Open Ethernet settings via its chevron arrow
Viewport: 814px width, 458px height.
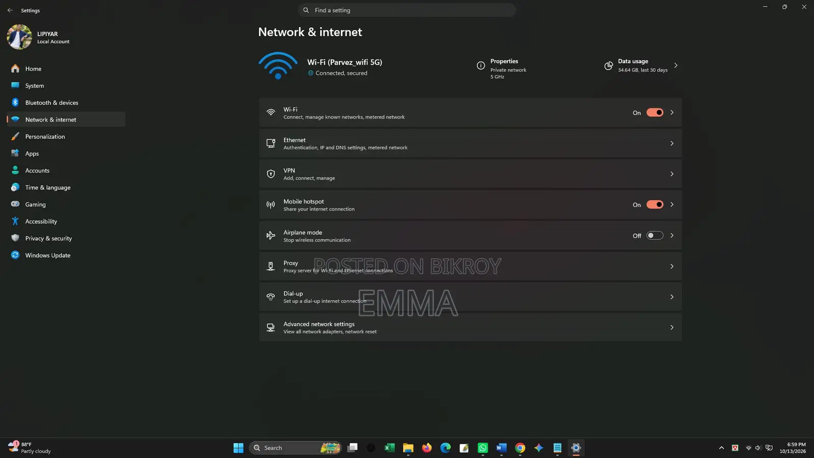point(672,144)
